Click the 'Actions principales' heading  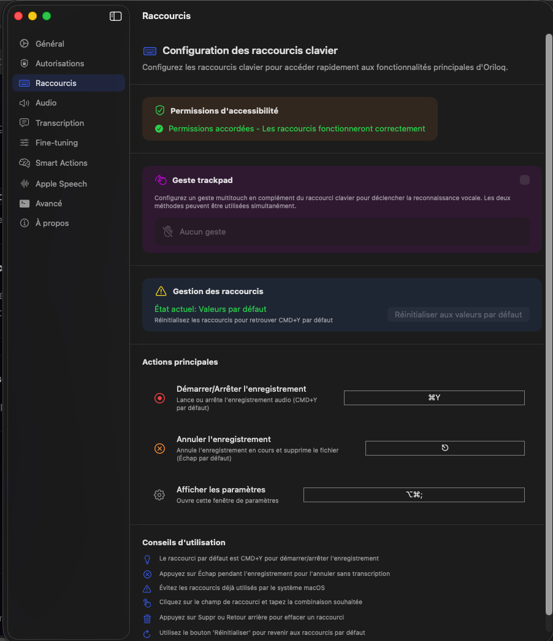click(180, 362)
